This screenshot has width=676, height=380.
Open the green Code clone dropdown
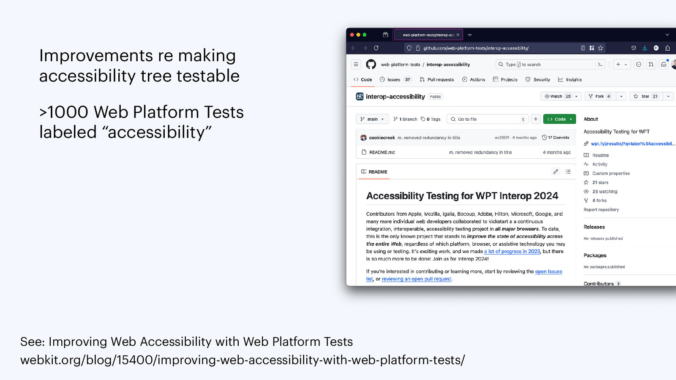[x=559, y=119]
